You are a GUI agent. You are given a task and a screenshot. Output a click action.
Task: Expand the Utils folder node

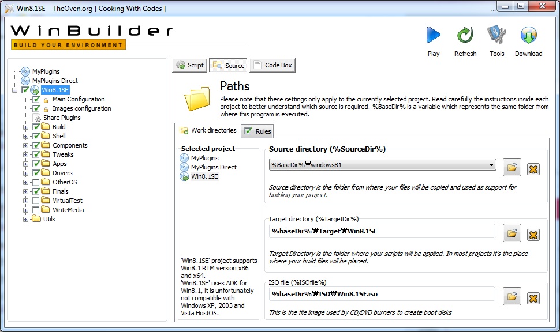25,219
